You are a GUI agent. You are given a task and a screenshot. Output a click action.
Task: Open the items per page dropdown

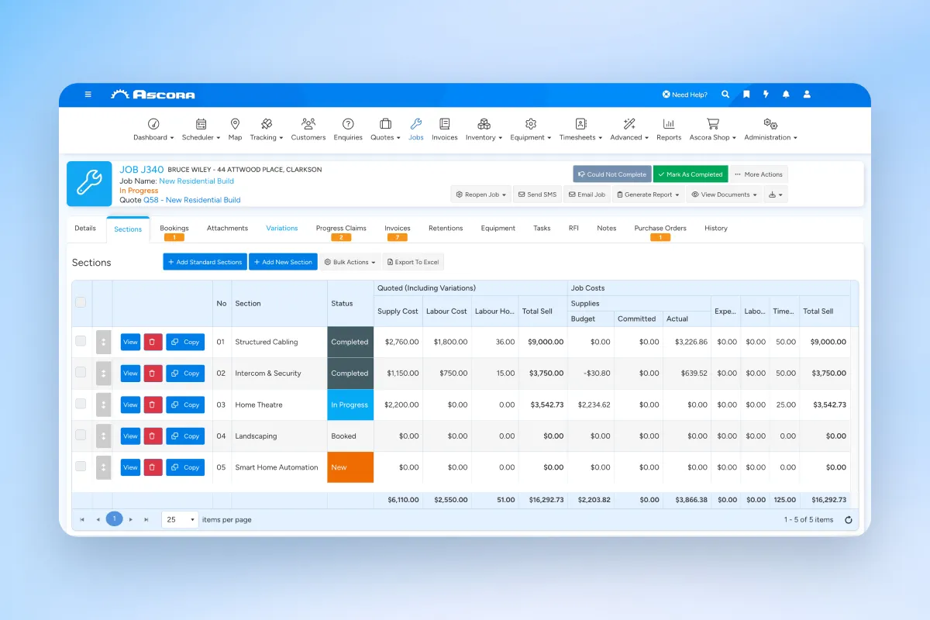pyautogui.click(x=181, y=519)
